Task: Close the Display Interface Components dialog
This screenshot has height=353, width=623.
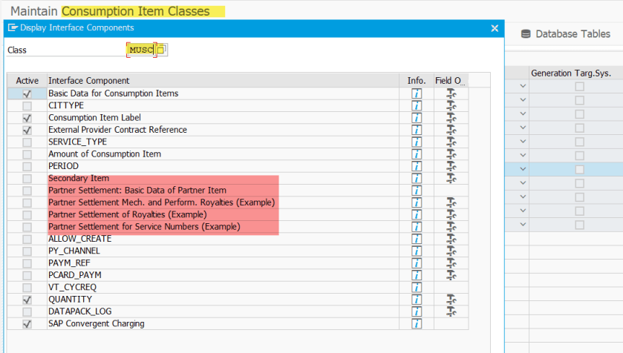Action: (x=495, y=28)
